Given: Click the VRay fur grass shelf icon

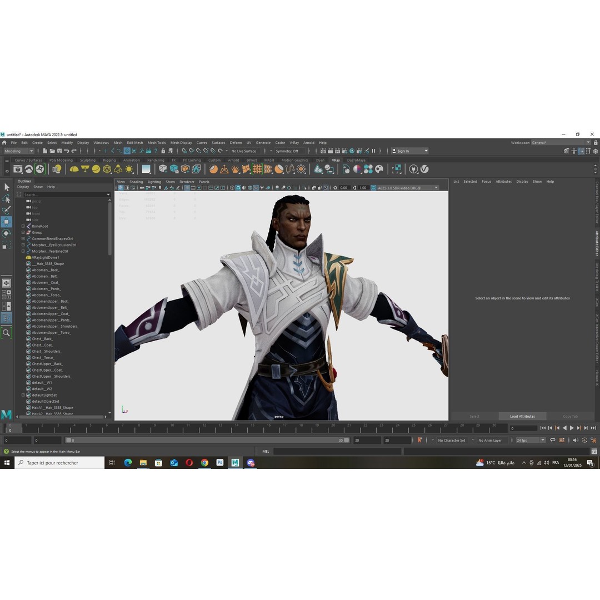Looking at the screenshot, I should click(235, 169).
